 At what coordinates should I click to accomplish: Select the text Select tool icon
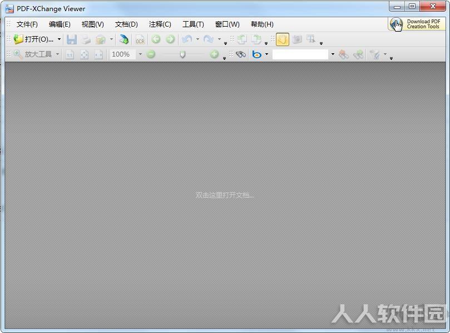(x=311, y=39)
